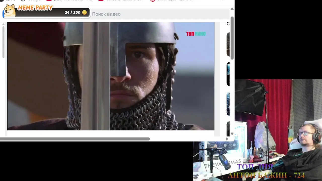Image resolution: width=322 pixels, height=181 pixels.
Task: Click the Поиск видео search field
Action: point(160,14)
